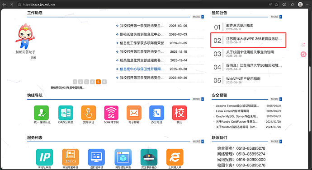Open the 办公电话 phone book icon
Image resolution: width=312 pixels, height=170 pixels.
[156, 113]
